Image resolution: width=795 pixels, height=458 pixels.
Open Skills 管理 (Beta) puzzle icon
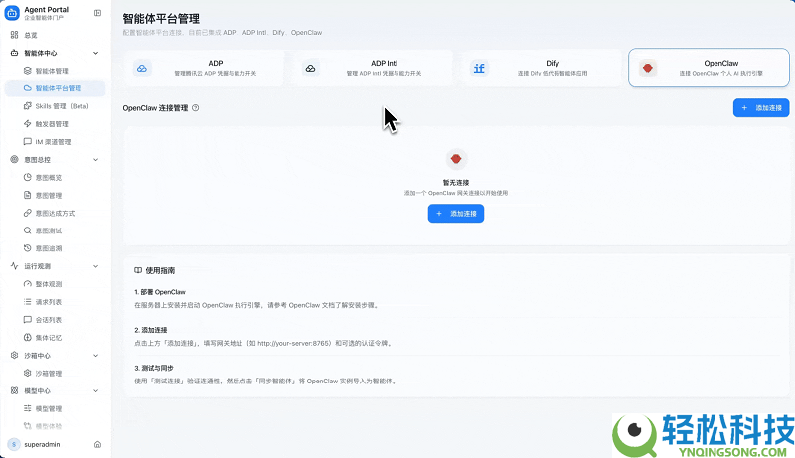[28, 106]
